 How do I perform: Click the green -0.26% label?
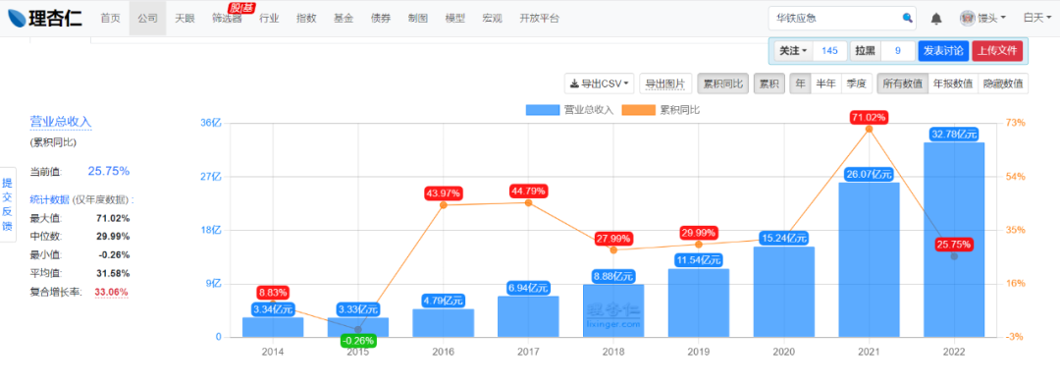tap(358, 341)
